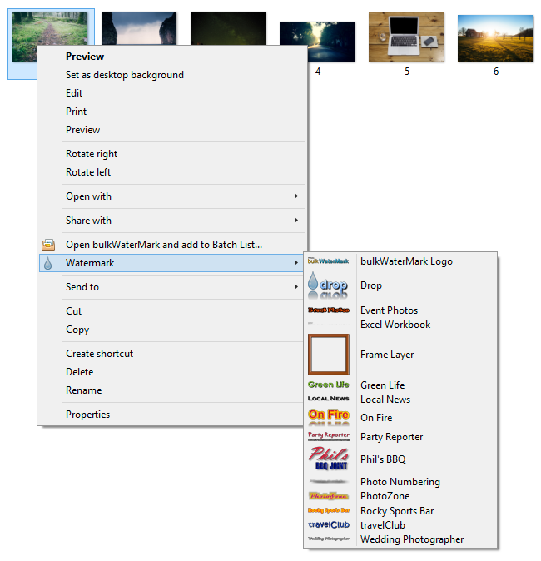Click the Green Life preview icon
Image resolution: width=541 pixels, height=561 pixels.
[x=329, y=385]
